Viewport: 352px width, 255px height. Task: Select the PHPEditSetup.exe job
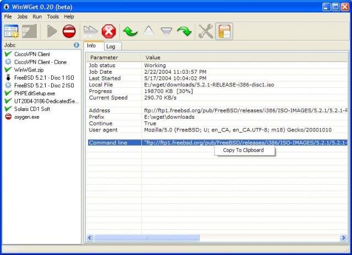pos(35,93)
